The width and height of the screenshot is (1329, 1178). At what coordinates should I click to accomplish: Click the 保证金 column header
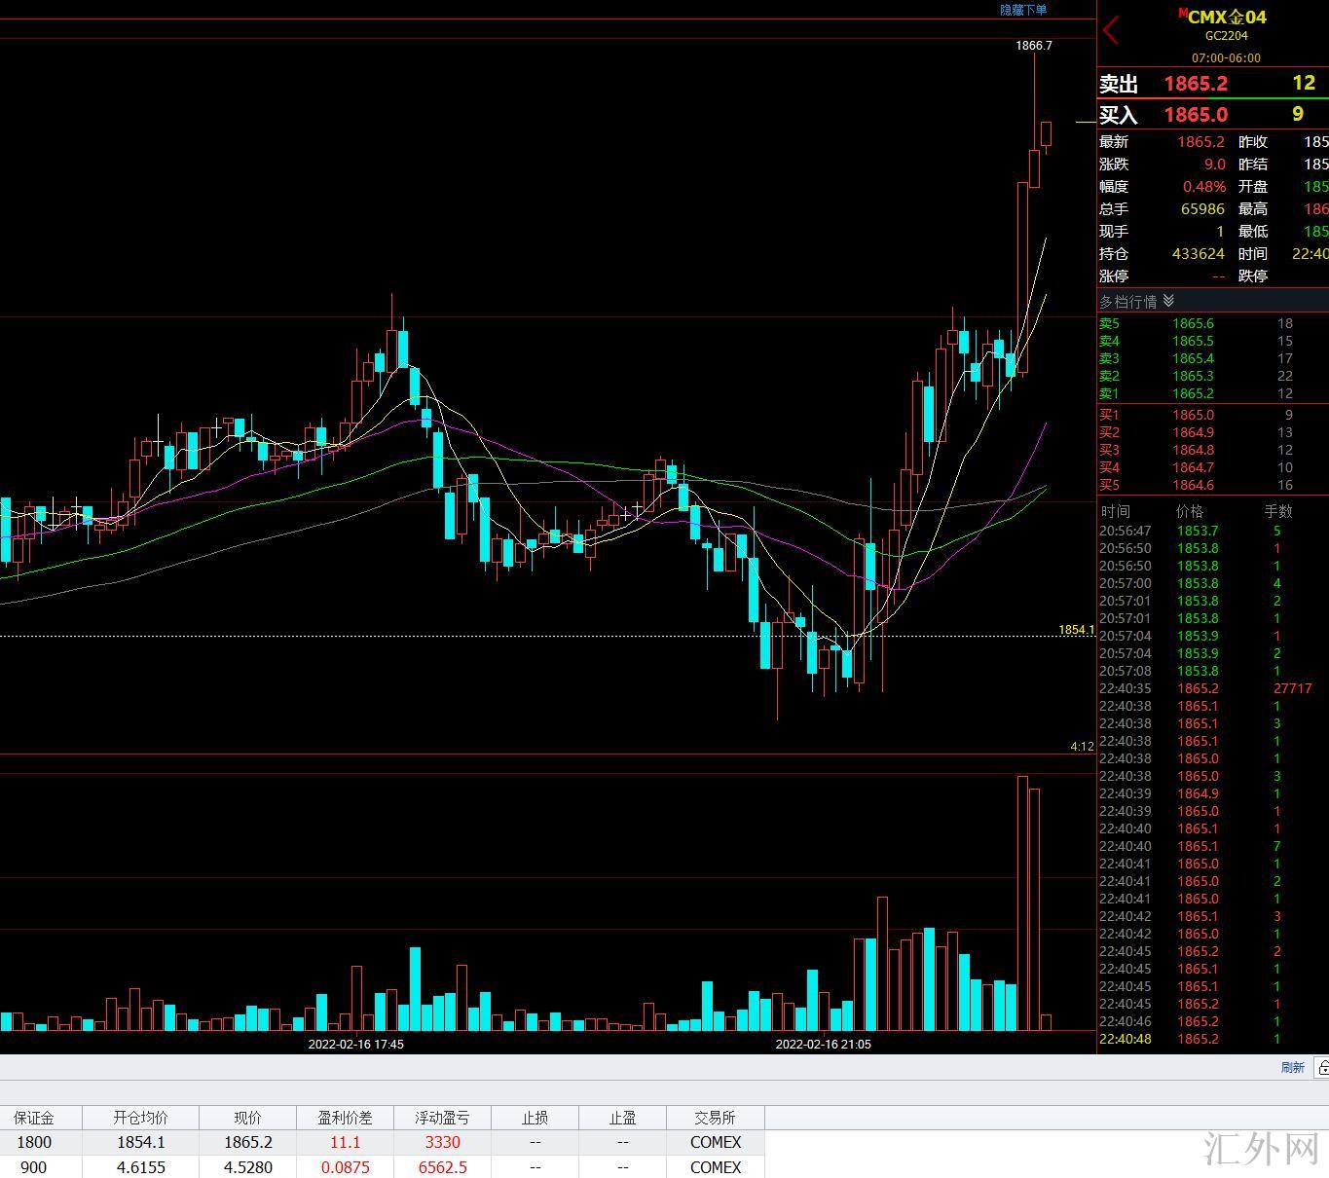tap(34, 1118)
